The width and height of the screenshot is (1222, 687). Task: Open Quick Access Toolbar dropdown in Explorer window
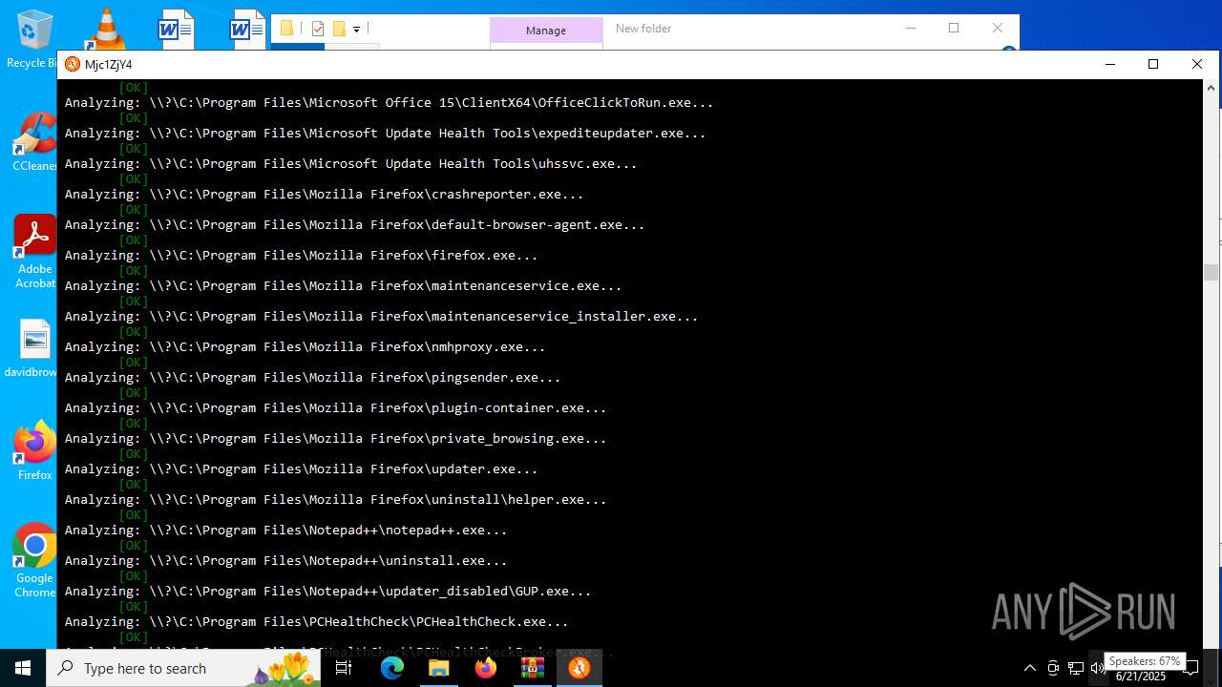tap(356, 30)
